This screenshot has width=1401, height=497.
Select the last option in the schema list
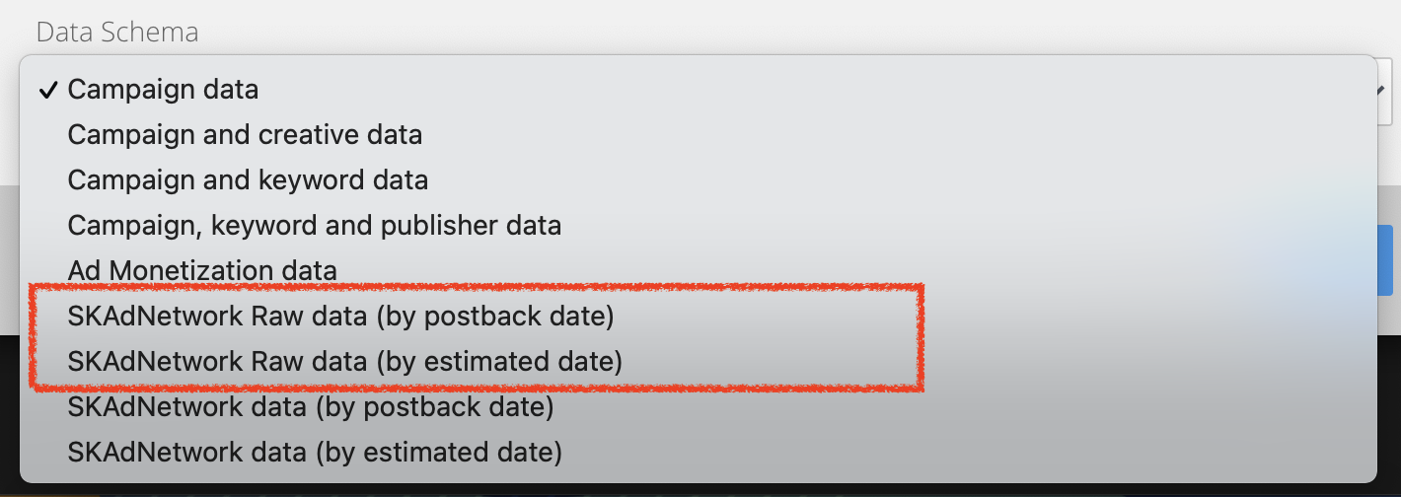point(315,453)
